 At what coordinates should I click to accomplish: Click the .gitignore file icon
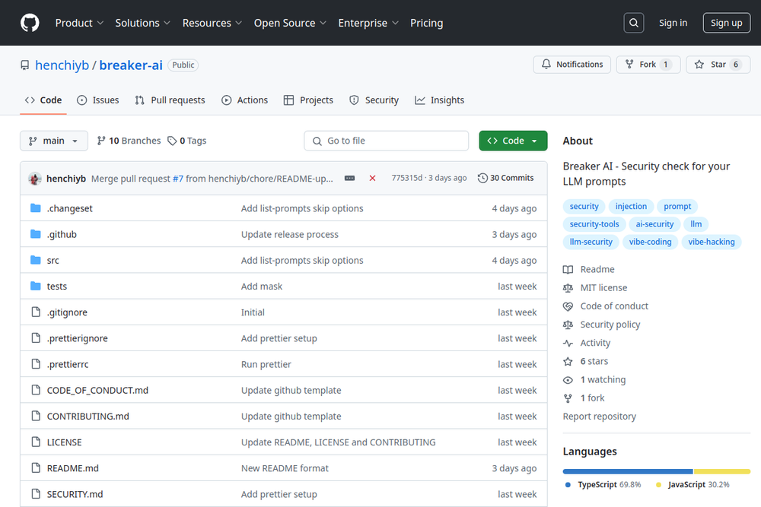36,312
